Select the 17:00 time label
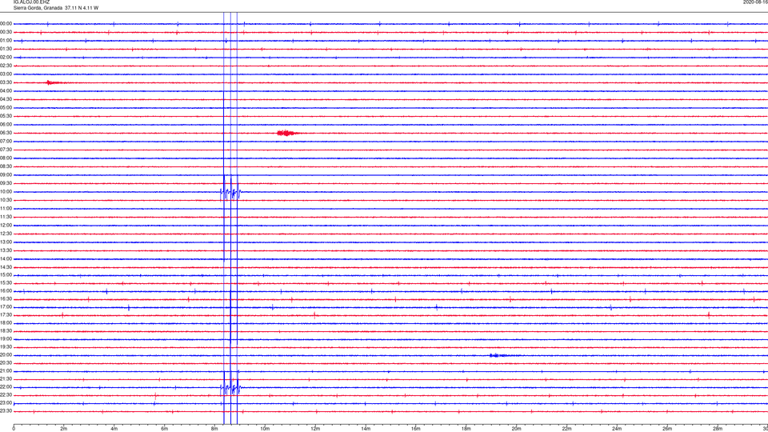The image size is (768, 432). (6, 307)
